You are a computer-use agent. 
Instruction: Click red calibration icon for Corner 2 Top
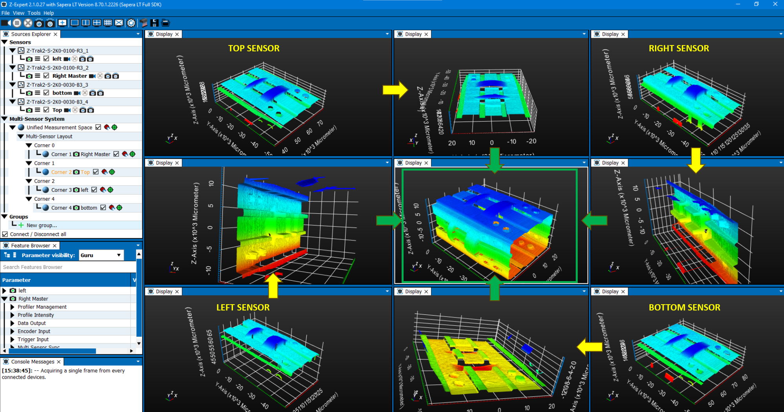104,172
